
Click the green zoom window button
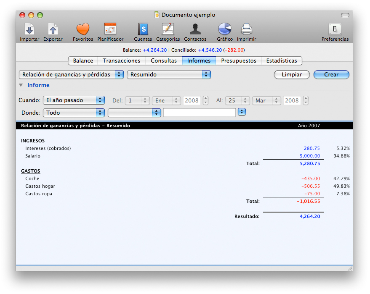[40, 15]
